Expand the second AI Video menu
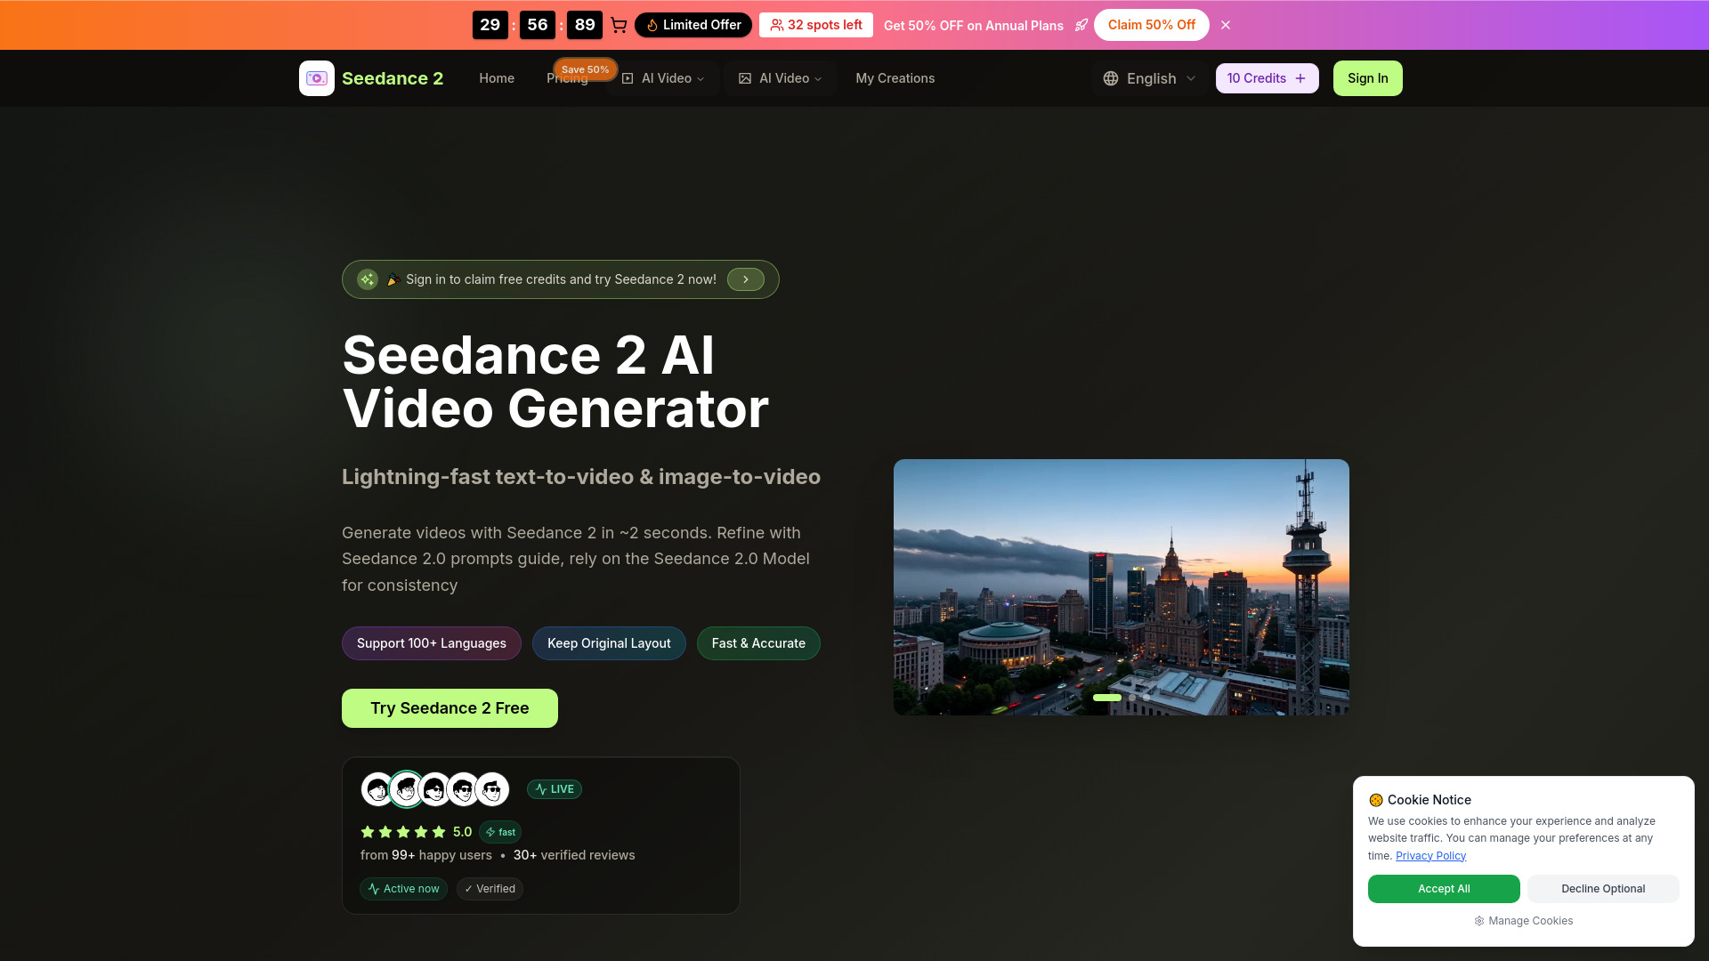1709x961 pixels. (781, 78)
